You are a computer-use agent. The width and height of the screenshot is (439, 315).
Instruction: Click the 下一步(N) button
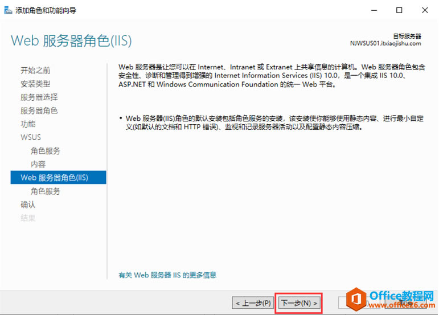tap(299, 303)
